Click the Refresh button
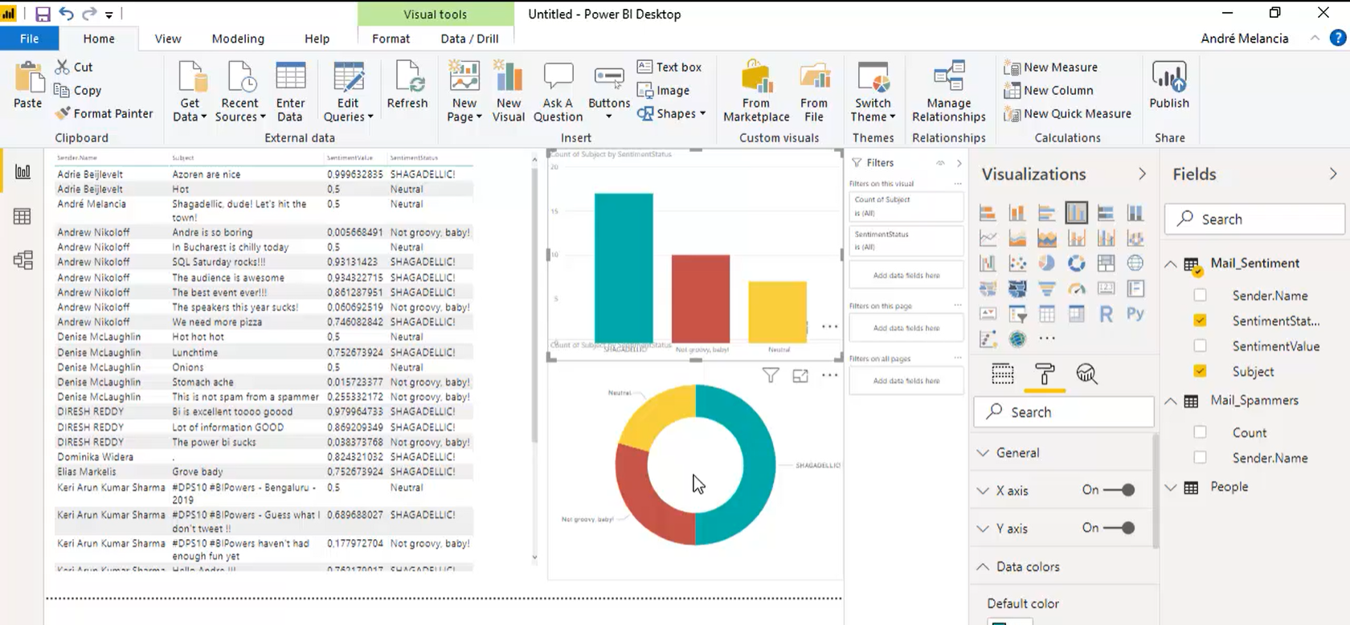This screenshot has height=625, width=1350. point(407,85)
